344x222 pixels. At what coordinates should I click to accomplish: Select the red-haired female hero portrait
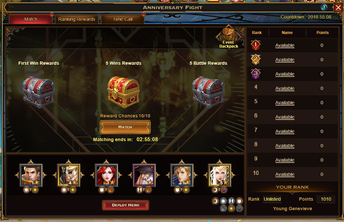tap(106, 175)
